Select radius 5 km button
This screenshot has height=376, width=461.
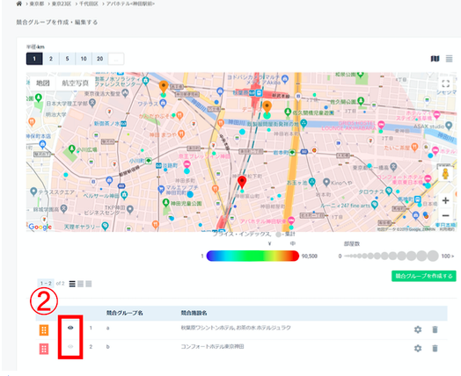pos(68,59)
